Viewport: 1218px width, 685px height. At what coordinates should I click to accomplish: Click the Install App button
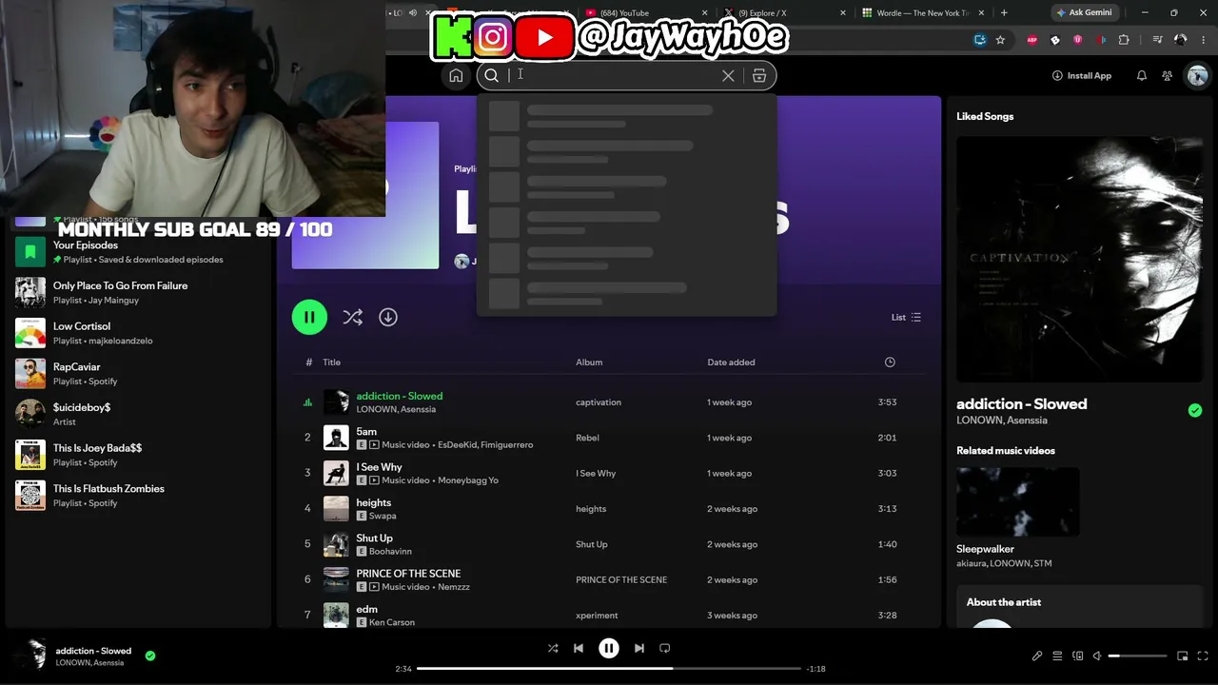[x=1082, y=76]
